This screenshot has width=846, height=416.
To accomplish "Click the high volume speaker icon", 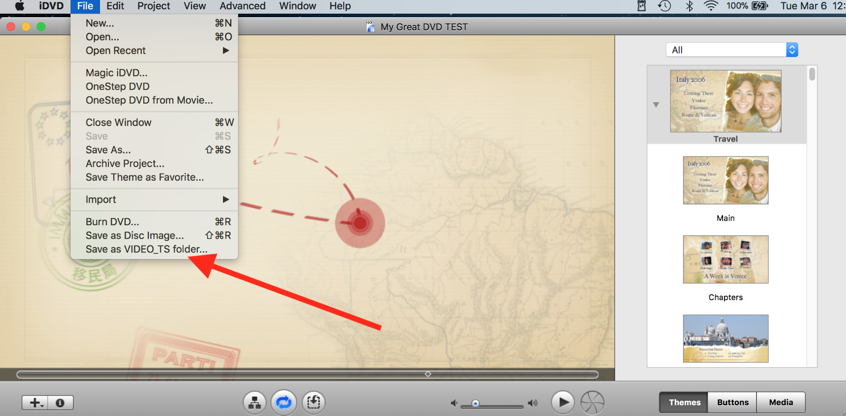I will [533, 403].
